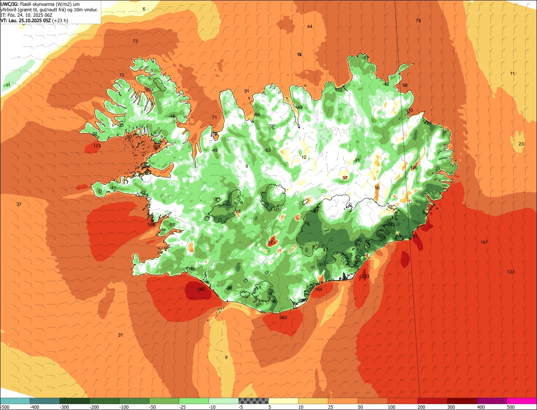Click the map value 237 near the east coast
The width and height of the screenshot is (537, 410).
point(414,236)
